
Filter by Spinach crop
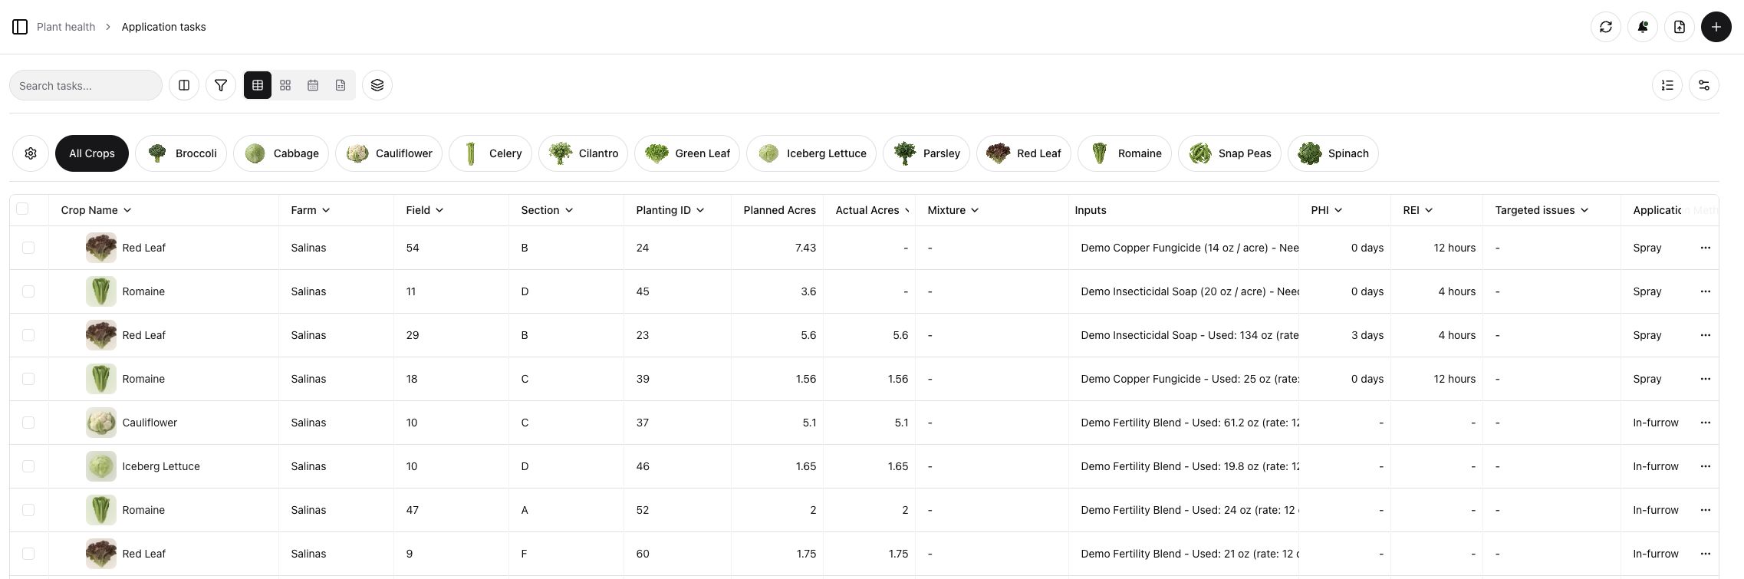(1333, 153)
